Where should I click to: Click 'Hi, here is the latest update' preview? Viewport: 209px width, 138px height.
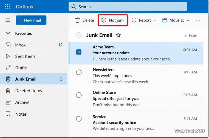click(133, 59)
